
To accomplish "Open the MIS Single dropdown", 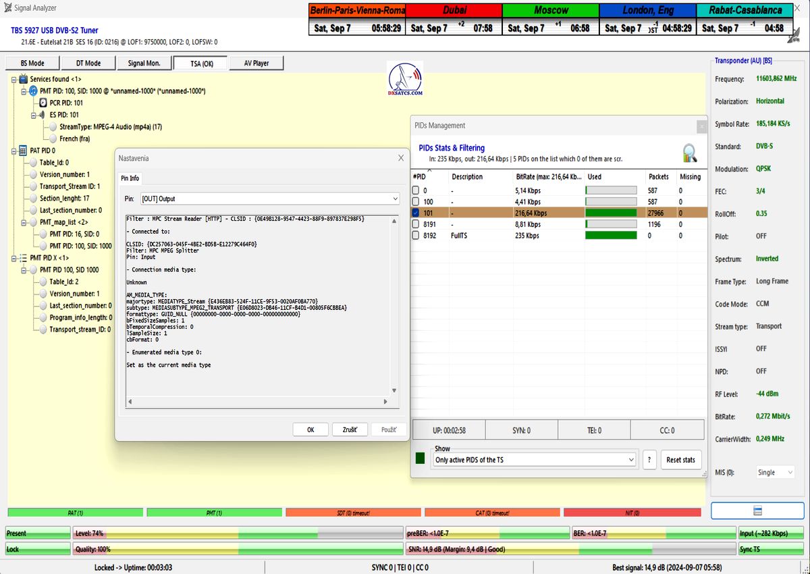I will (774, 473).
